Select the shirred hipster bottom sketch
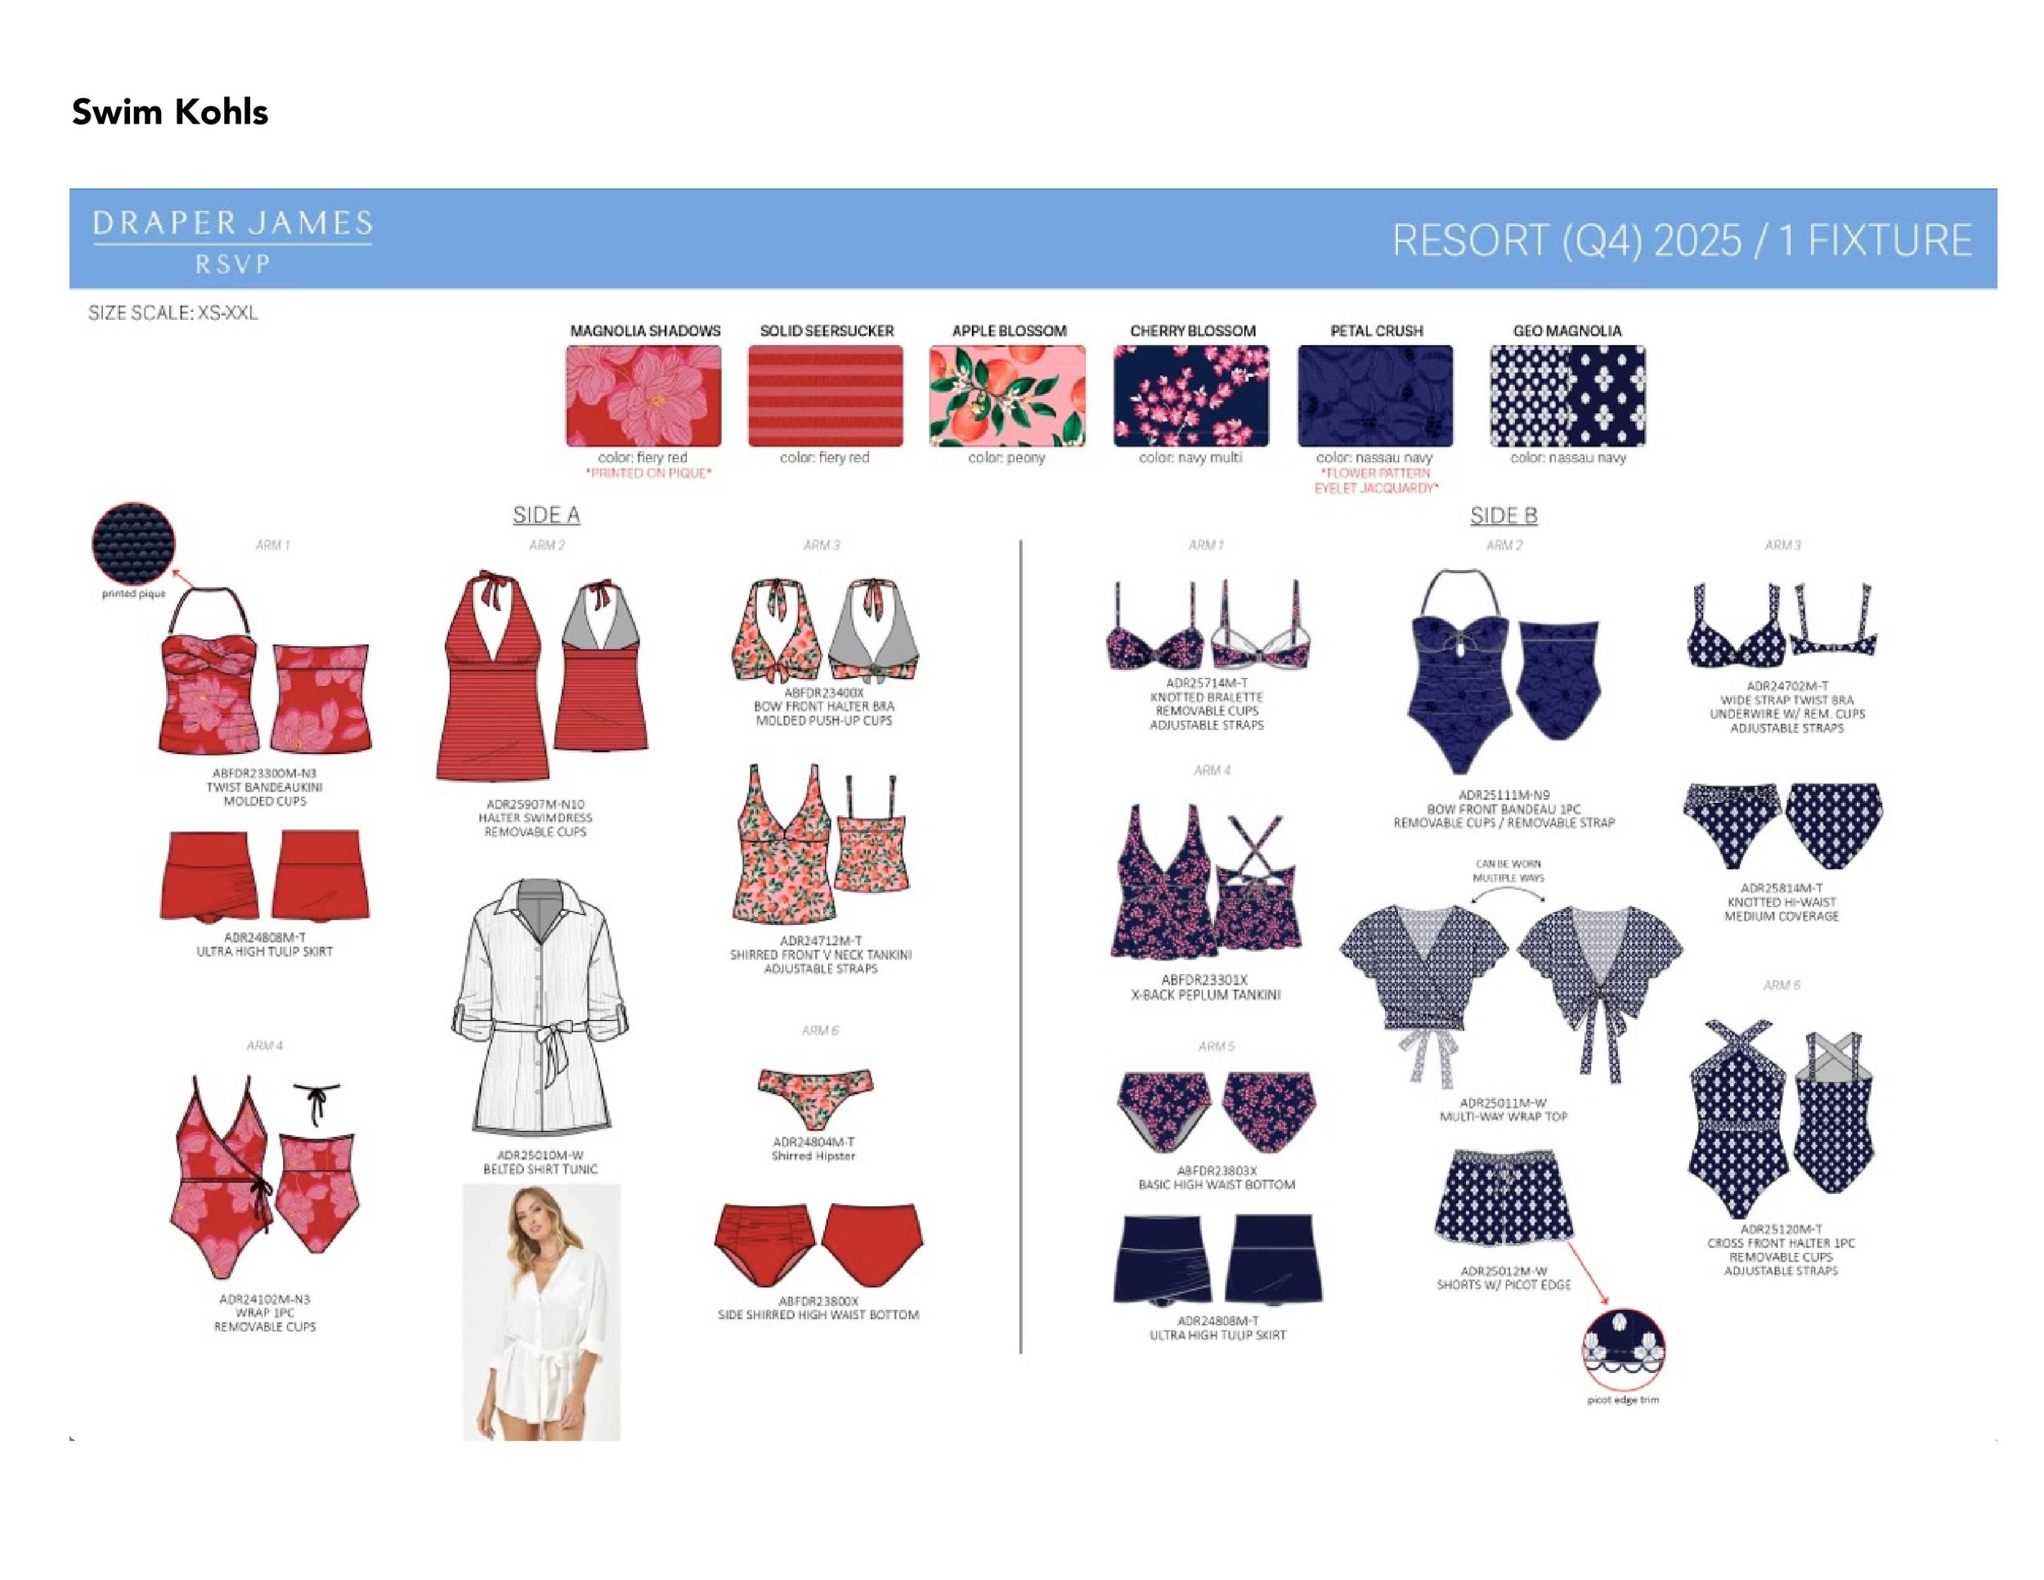2044x1580 pixels. point(815,1098)
